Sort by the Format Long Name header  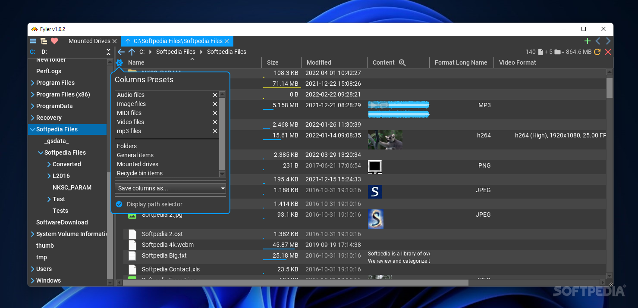461,62
